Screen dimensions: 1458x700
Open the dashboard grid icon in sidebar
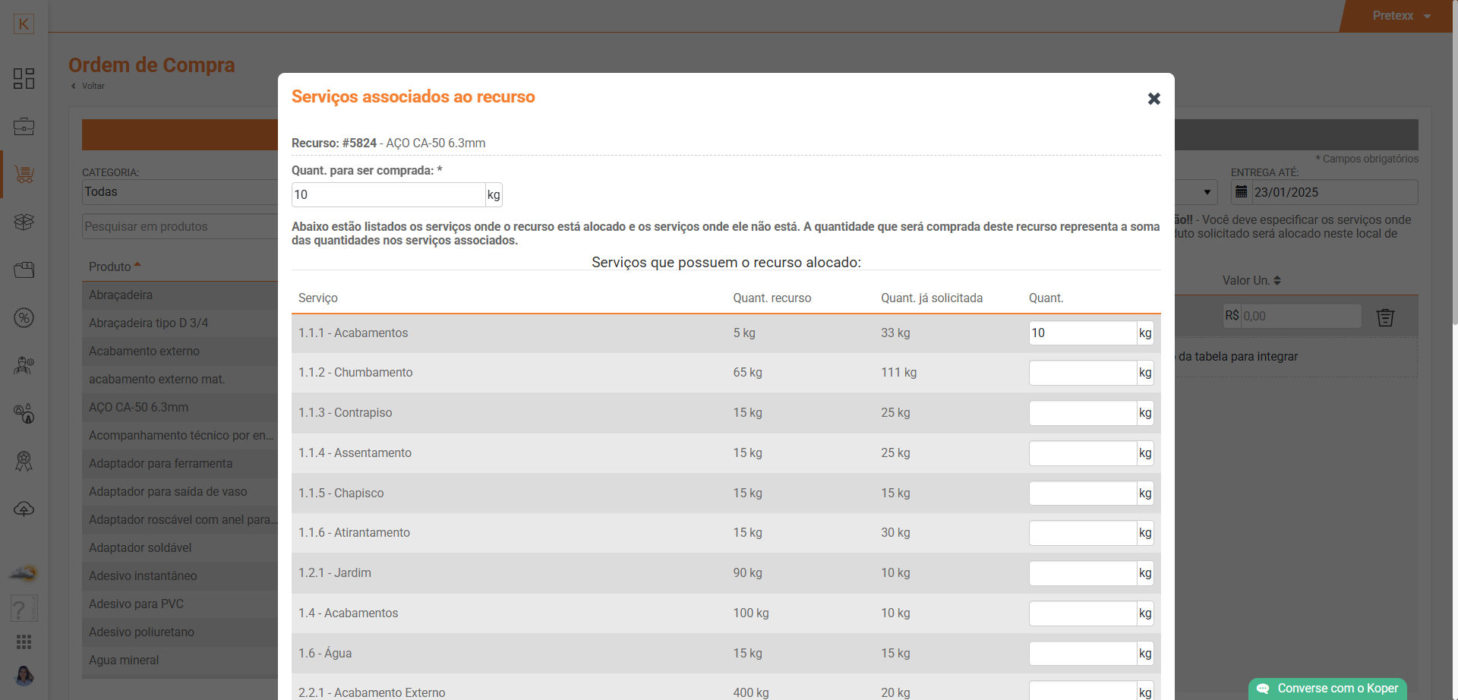[x=24, y=79]
